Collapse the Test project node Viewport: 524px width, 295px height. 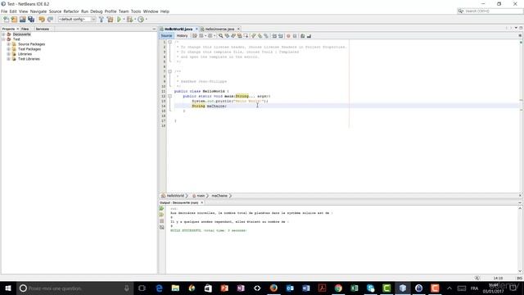(x=3, y=39)
